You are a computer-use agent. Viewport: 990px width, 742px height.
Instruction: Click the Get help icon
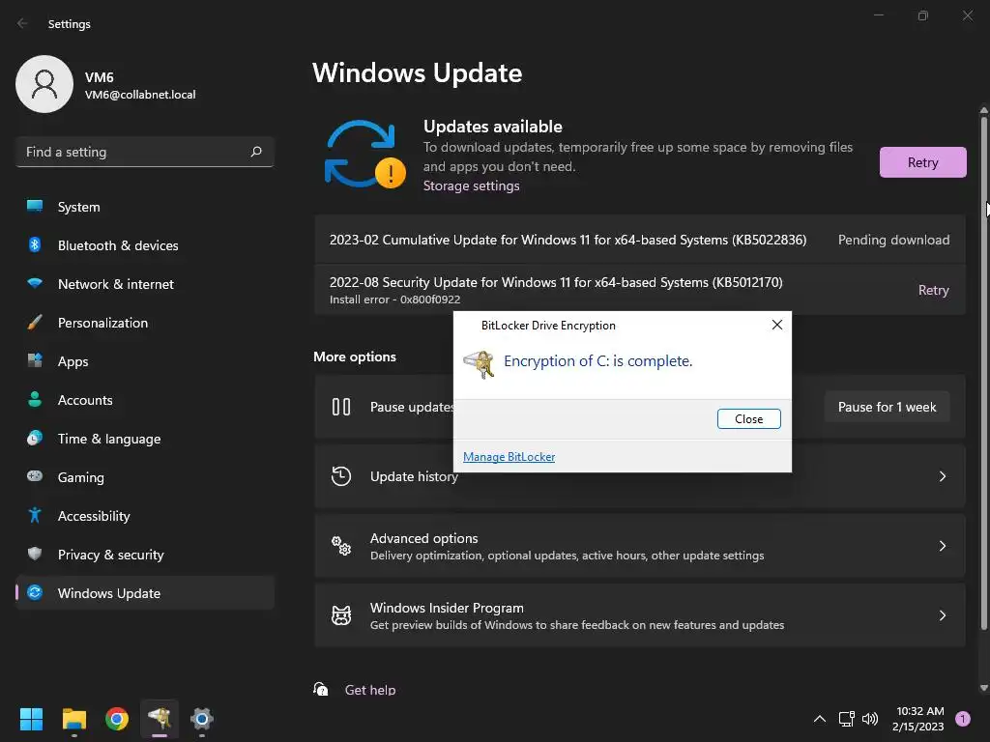[x=321, y=689]
